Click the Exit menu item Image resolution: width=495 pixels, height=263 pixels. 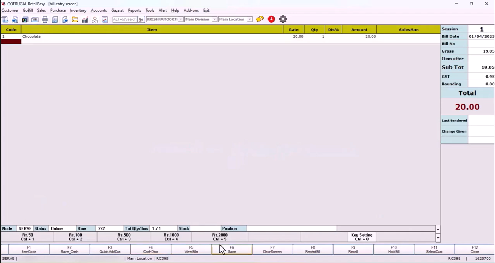point(206,11)
